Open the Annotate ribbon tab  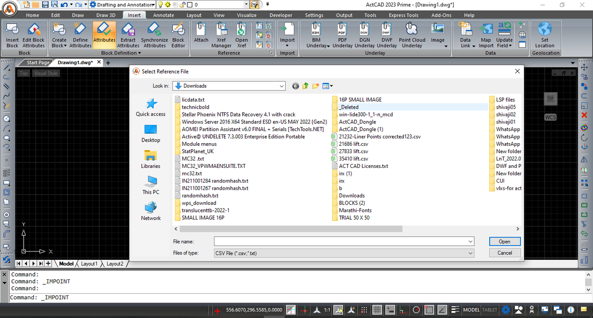[x=164, y=15]
